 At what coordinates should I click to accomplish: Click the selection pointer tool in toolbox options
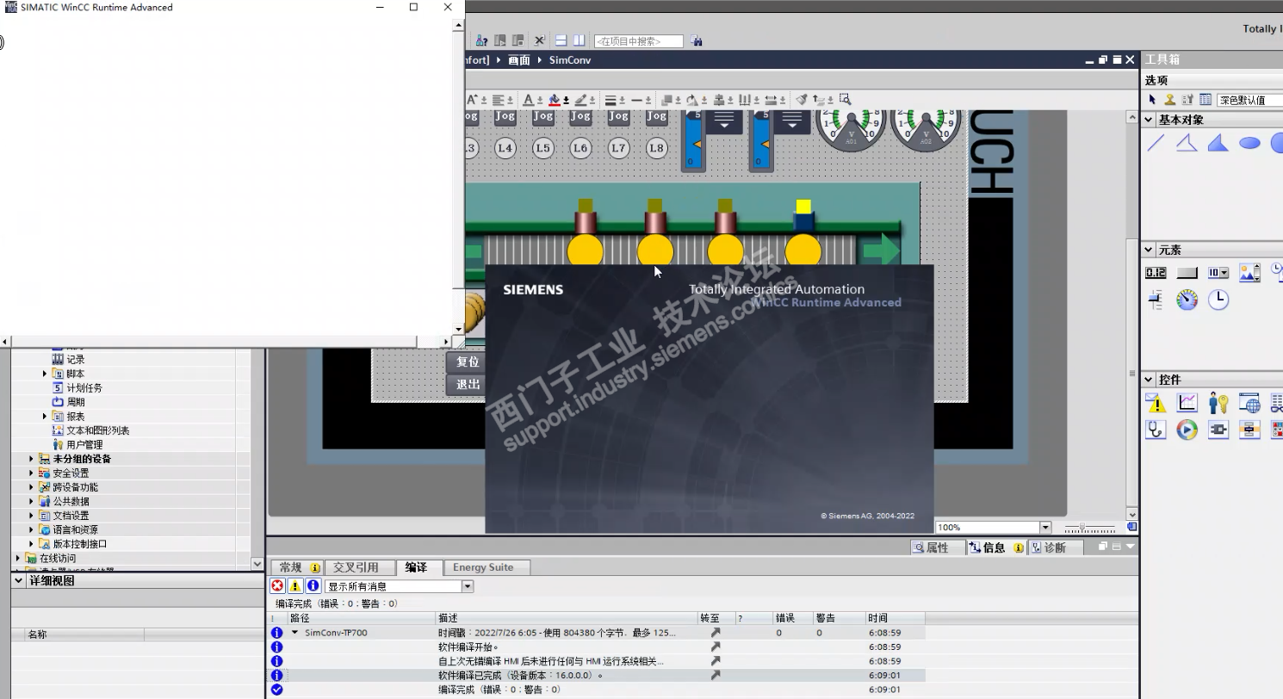1153,100
